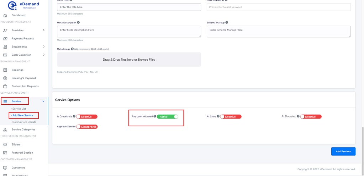Viewport: 364px width, 176px height.
Task: Select Add New Service submenu item
Action: click(22, 115)
